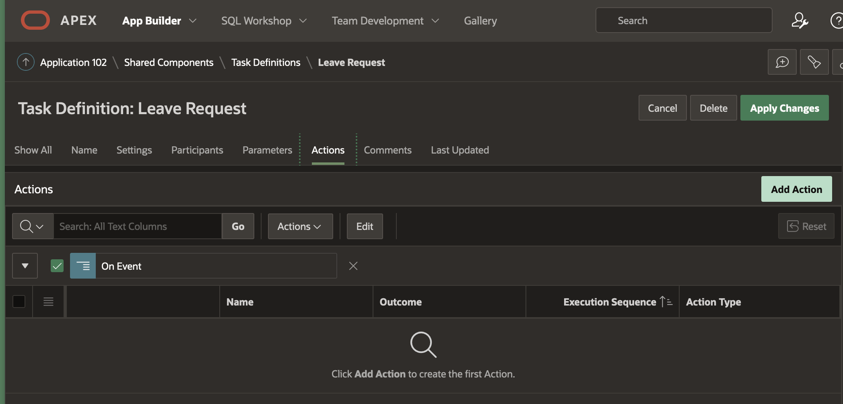Switch to the Participants tab

coord(197,150)
